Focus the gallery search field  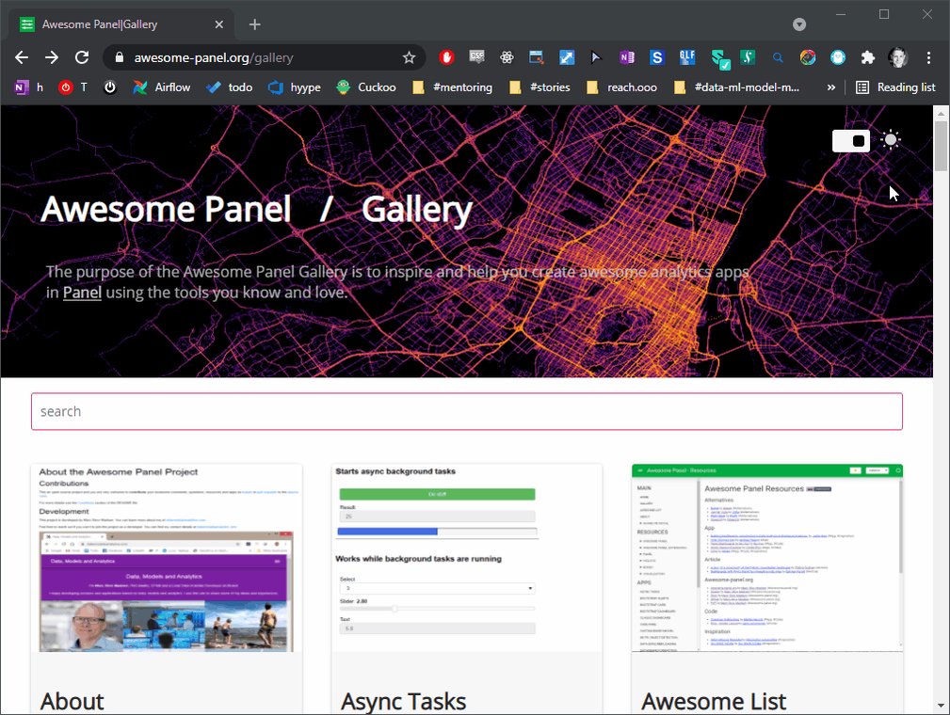click(x=466, y=412)
